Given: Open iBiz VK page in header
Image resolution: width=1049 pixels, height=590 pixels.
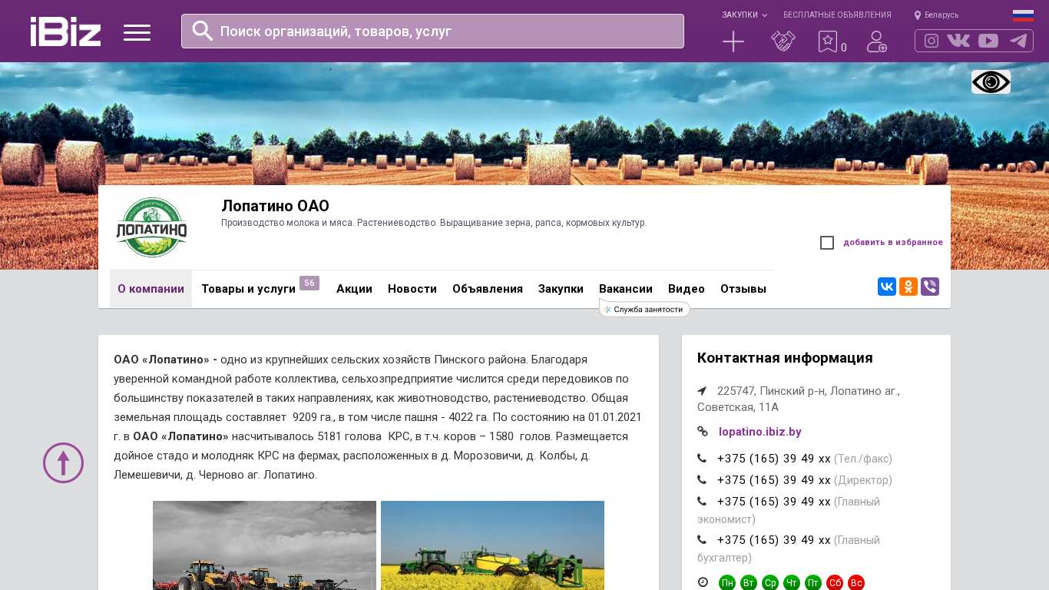Looking at the screenshot, I should [x=958, y=41].
